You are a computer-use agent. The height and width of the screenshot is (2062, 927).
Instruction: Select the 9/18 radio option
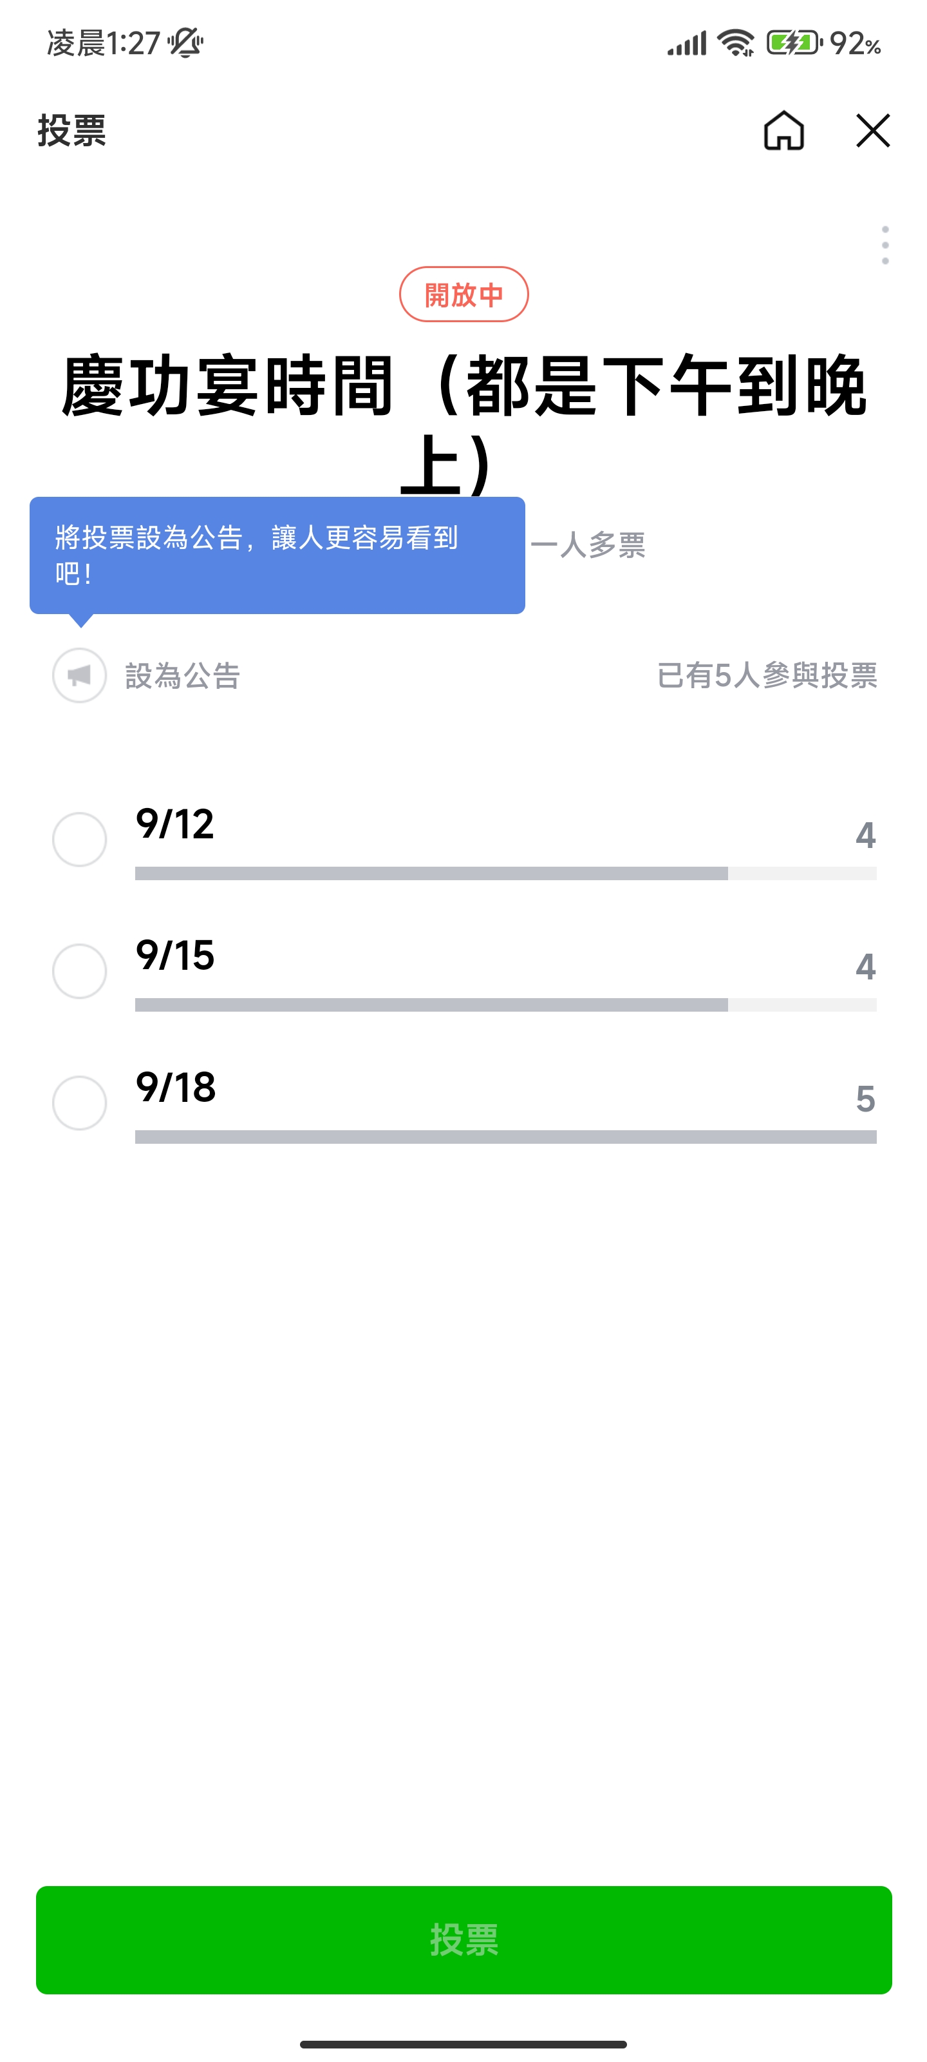coord(79,1103)
